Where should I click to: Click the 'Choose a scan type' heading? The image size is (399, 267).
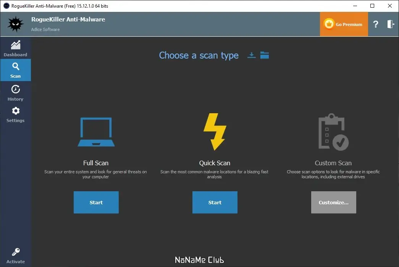pos(199,55)
